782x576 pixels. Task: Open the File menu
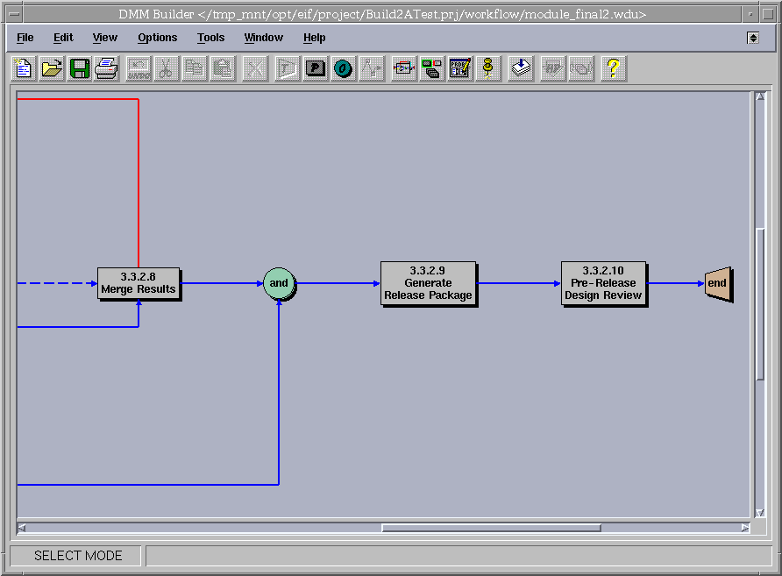(x=25, y=38)
